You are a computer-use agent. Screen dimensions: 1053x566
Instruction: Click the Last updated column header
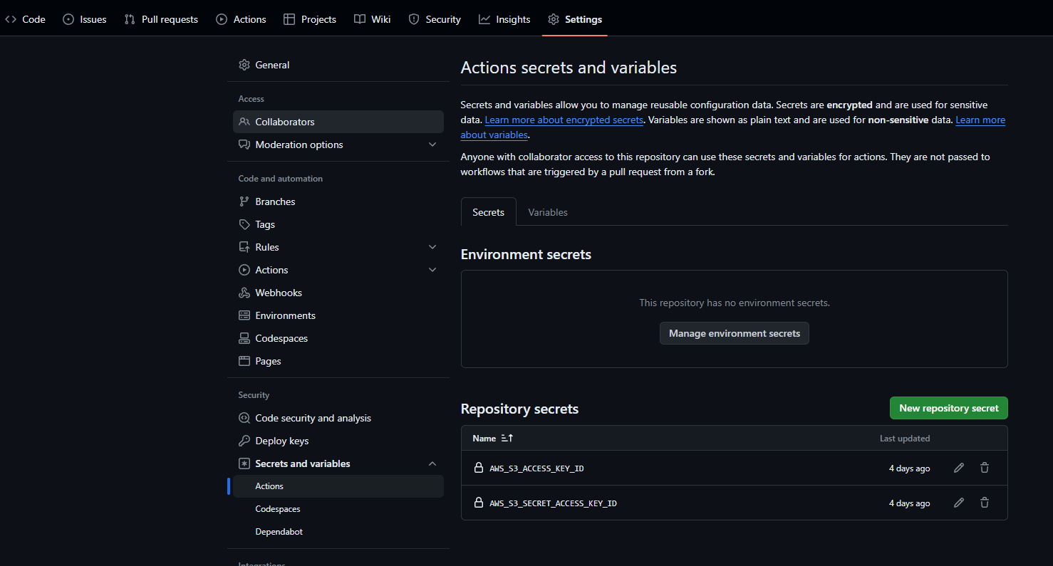tap(905, 438)
